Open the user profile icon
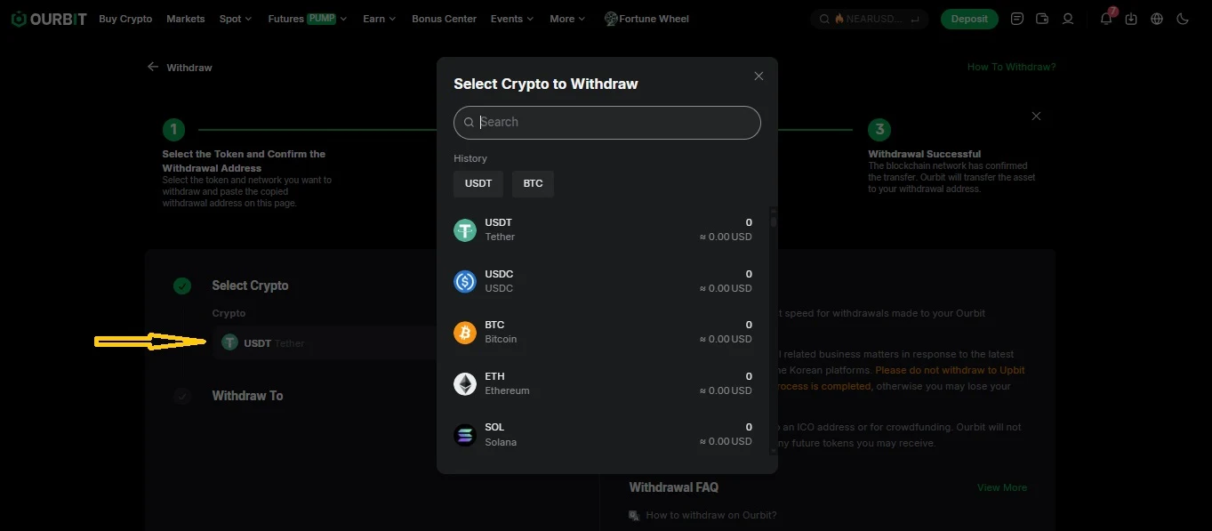 pos(1068,19)
